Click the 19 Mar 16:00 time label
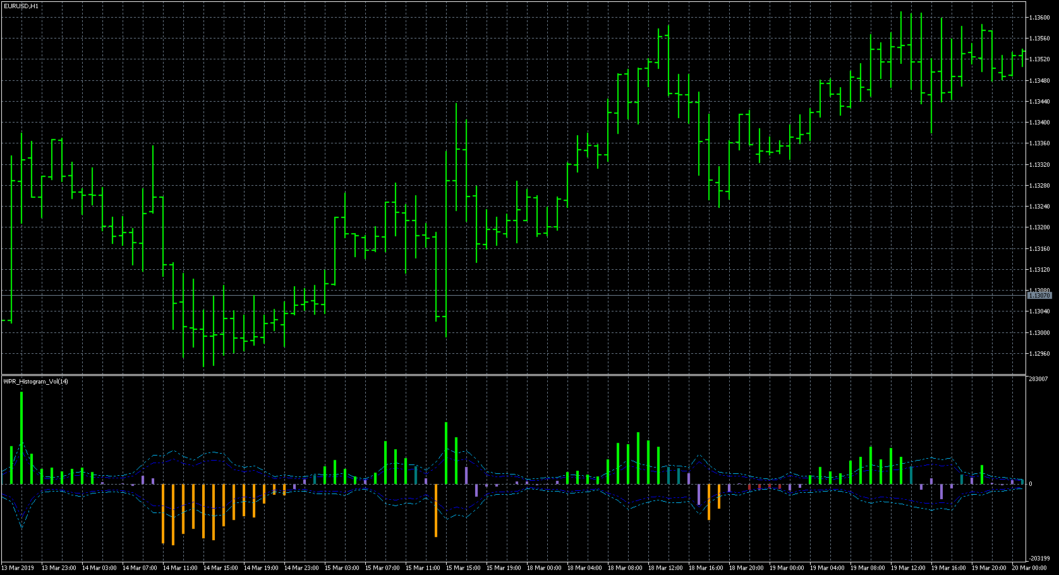 point(948,568)
